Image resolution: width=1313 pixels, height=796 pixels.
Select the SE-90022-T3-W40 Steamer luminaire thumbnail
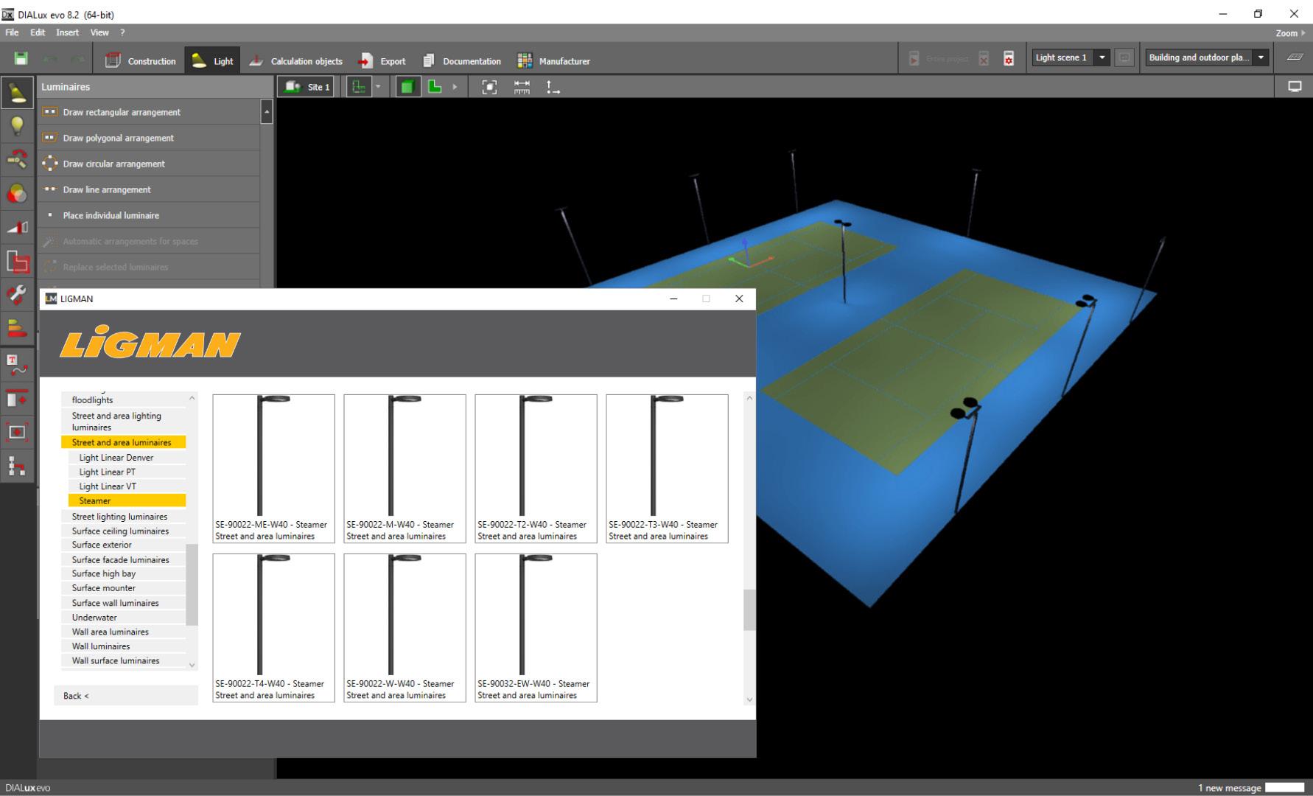coord(667,469)
